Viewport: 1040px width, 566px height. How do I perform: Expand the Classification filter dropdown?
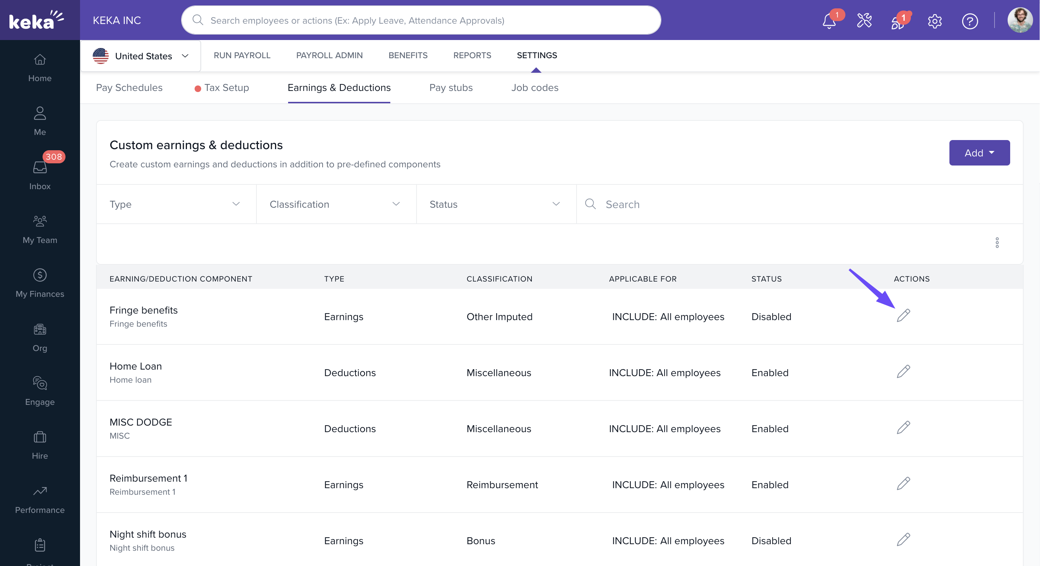click(336, 204)
